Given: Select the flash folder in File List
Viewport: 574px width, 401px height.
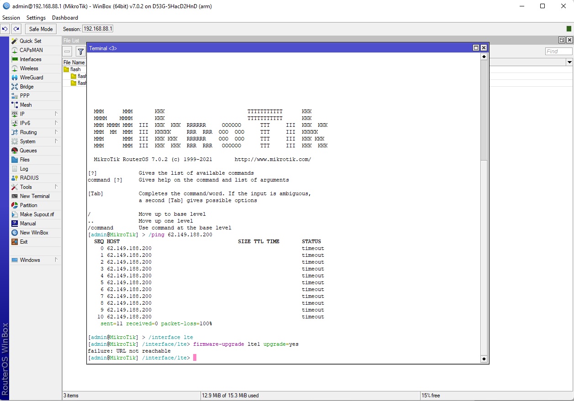Looking at the screenshot, I should (75, 69).
